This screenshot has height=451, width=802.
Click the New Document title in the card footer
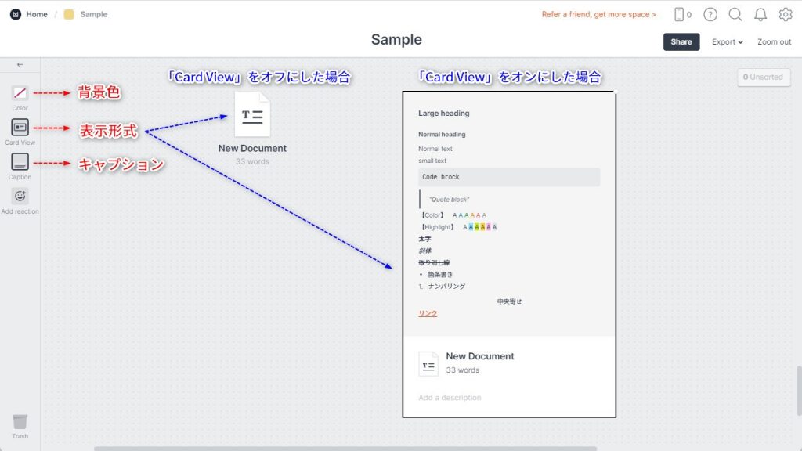(480, 356)
